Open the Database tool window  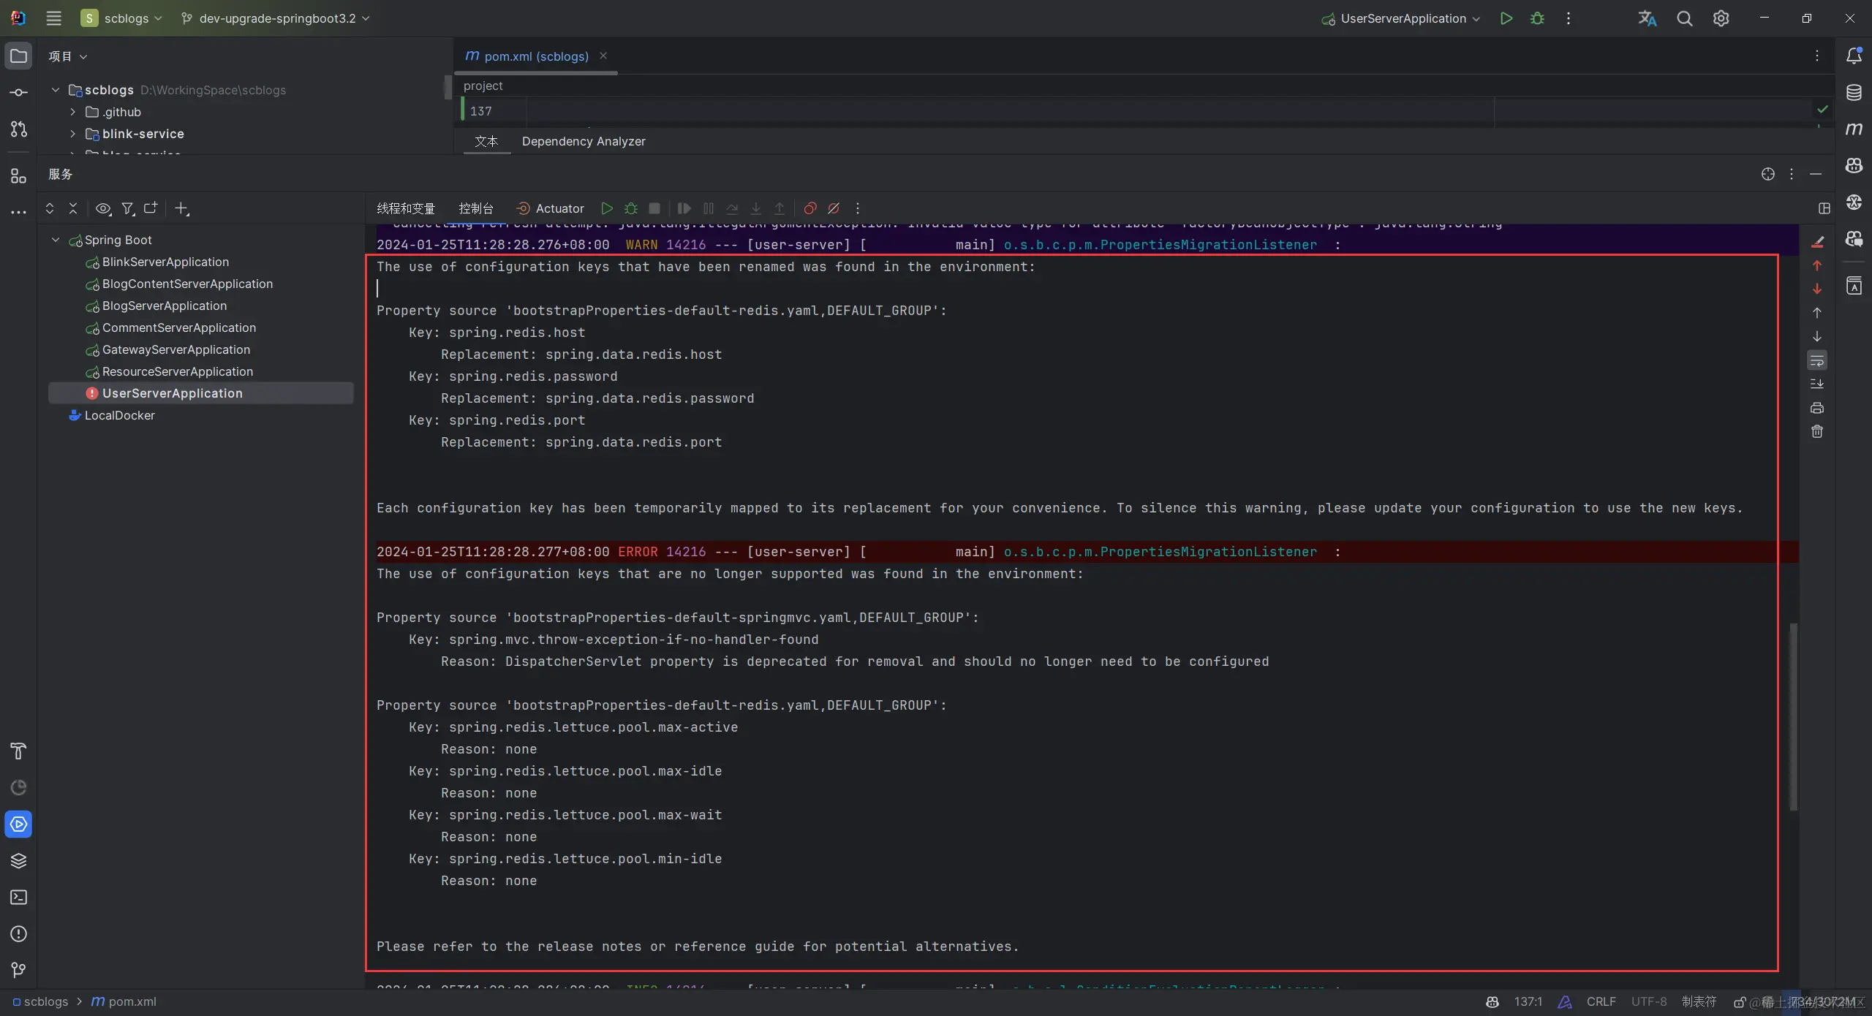[x=1854, y=92]
